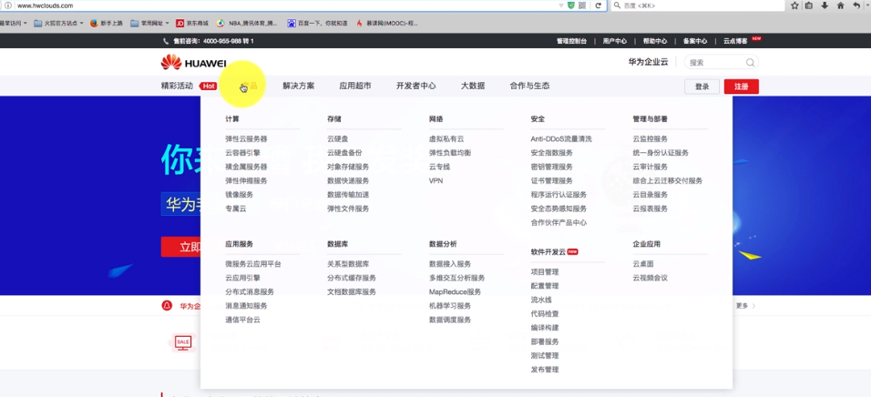Viewport: 871px width, 397px height.
Task: Select 弹性云服务器 under 计算
Action: 246,138
